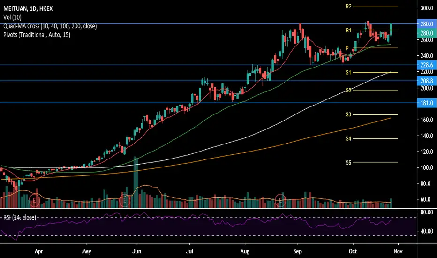
Task: Click the S2 pivot support label
Action: (348, 91)
